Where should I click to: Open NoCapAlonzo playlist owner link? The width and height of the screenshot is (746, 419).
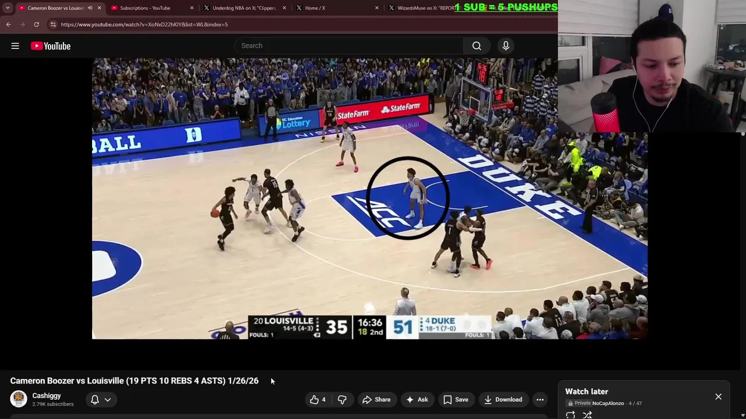(608, 403)
